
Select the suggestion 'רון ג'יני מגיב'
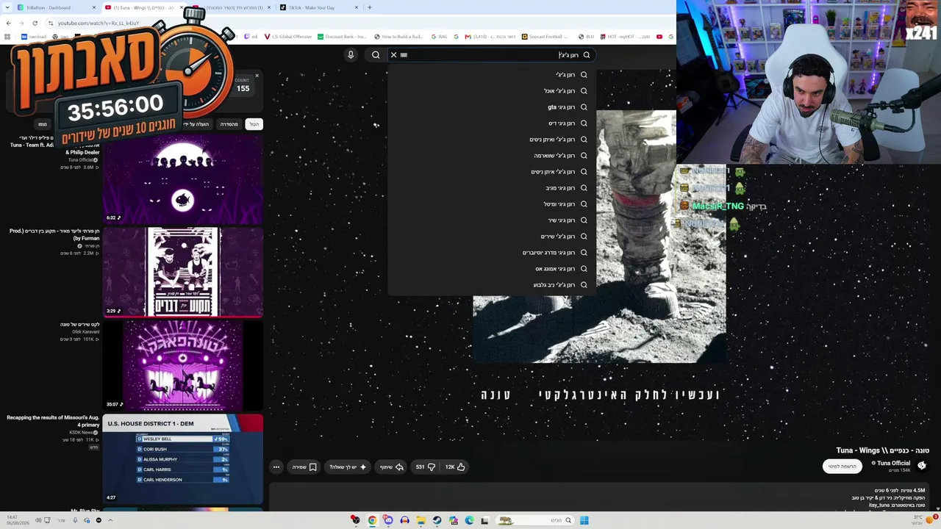491,188
